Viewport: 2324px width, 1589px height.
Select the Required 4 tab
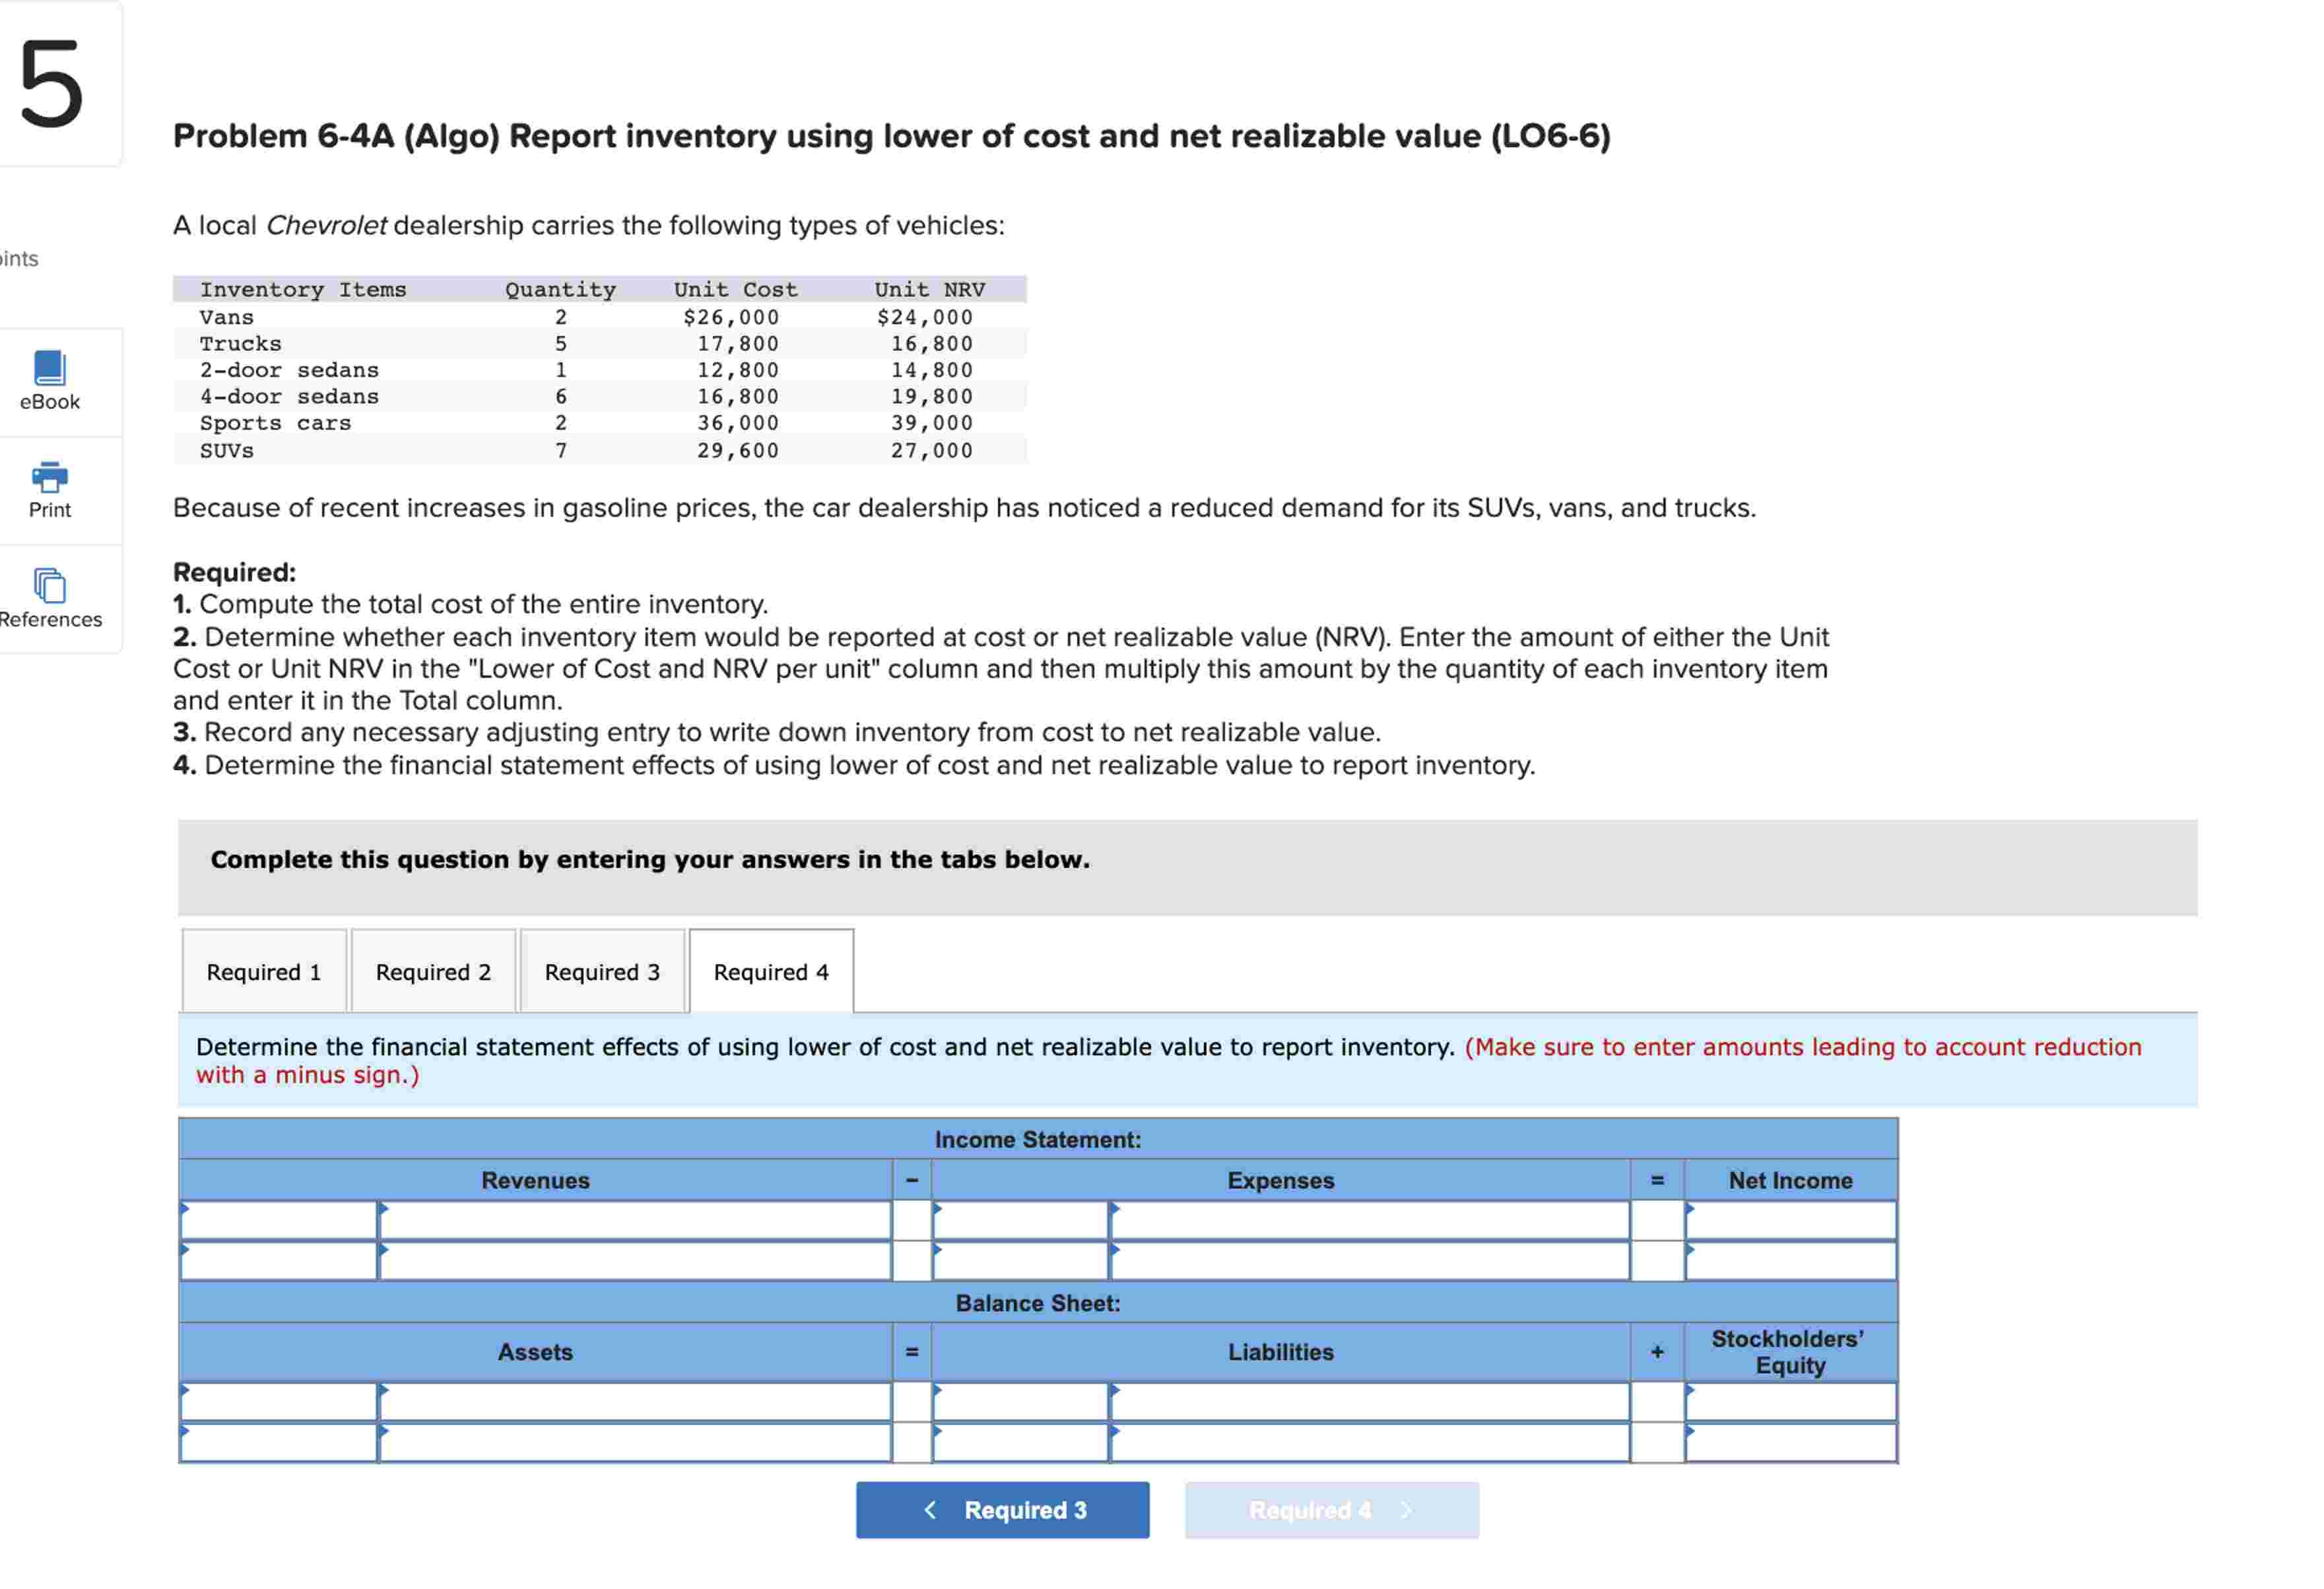coord(770,971)
